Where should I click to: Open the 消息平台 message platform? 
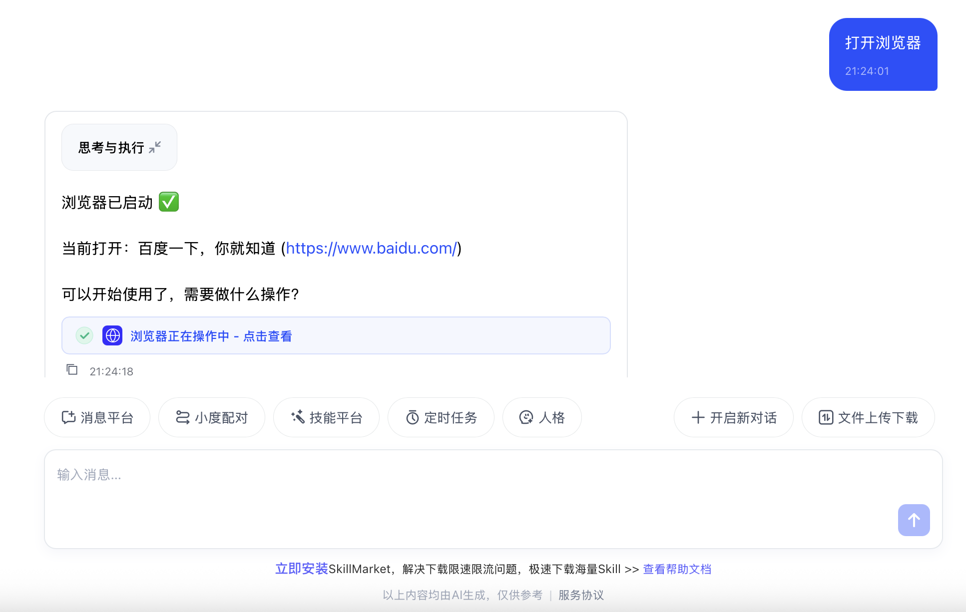pyautogui.click(x=97, y=417)
